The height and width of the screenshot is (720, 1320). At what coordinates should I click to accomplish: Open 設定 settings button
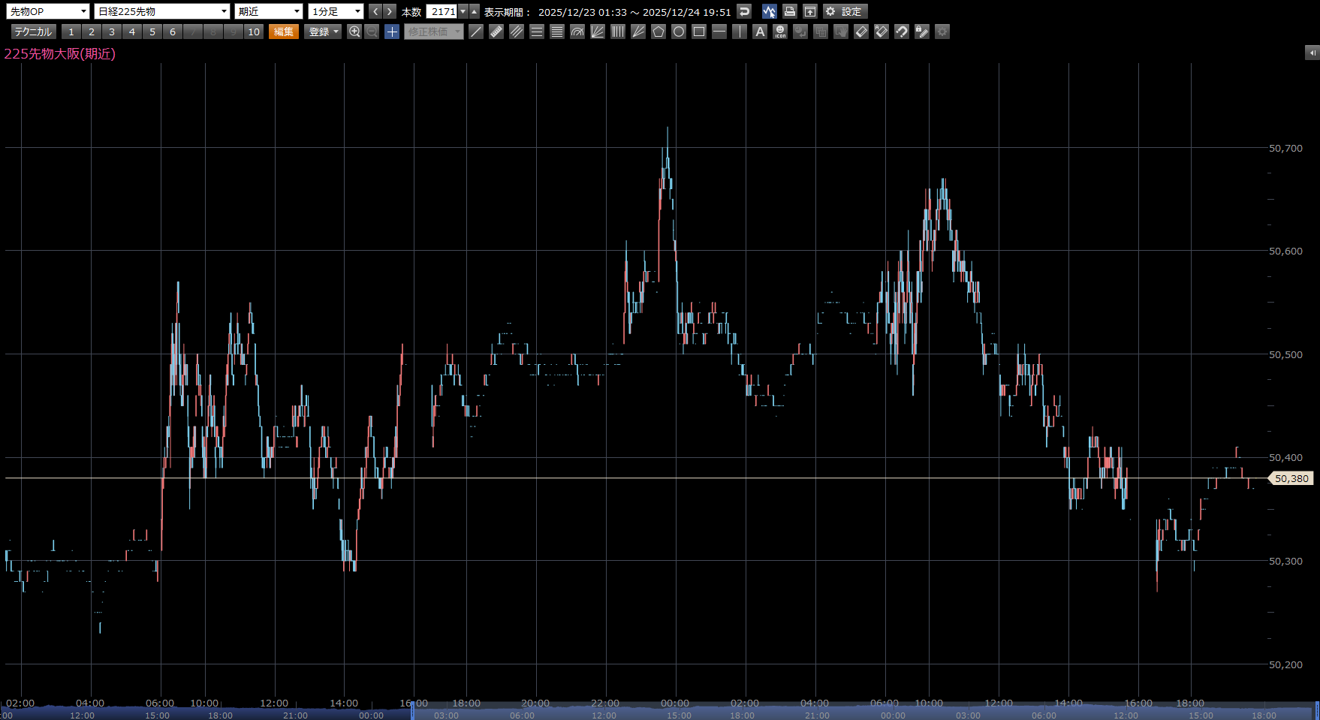(845, 11)
